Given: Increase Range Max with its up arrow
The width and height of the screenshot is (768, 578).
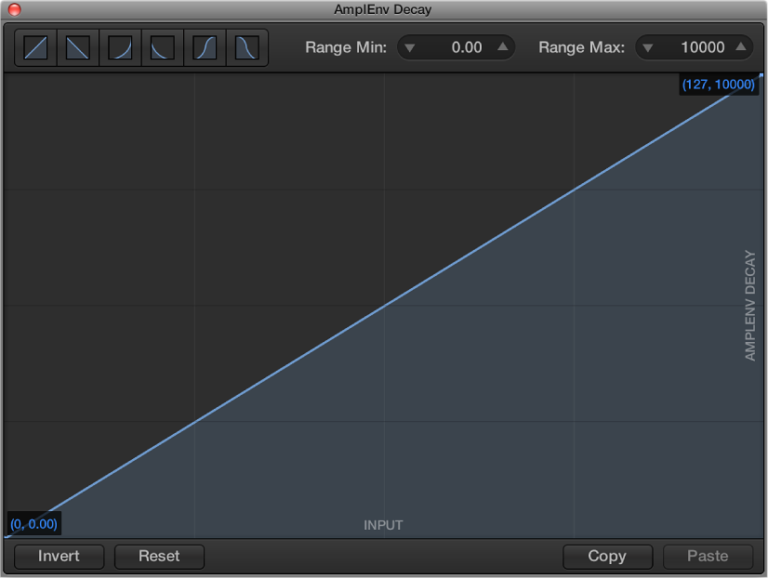Looking at the screenshot, I should (740, 46).
